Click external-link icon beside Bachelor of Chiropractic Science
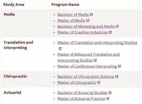Viewport: 142px width, 104px height. pos(117,76)
